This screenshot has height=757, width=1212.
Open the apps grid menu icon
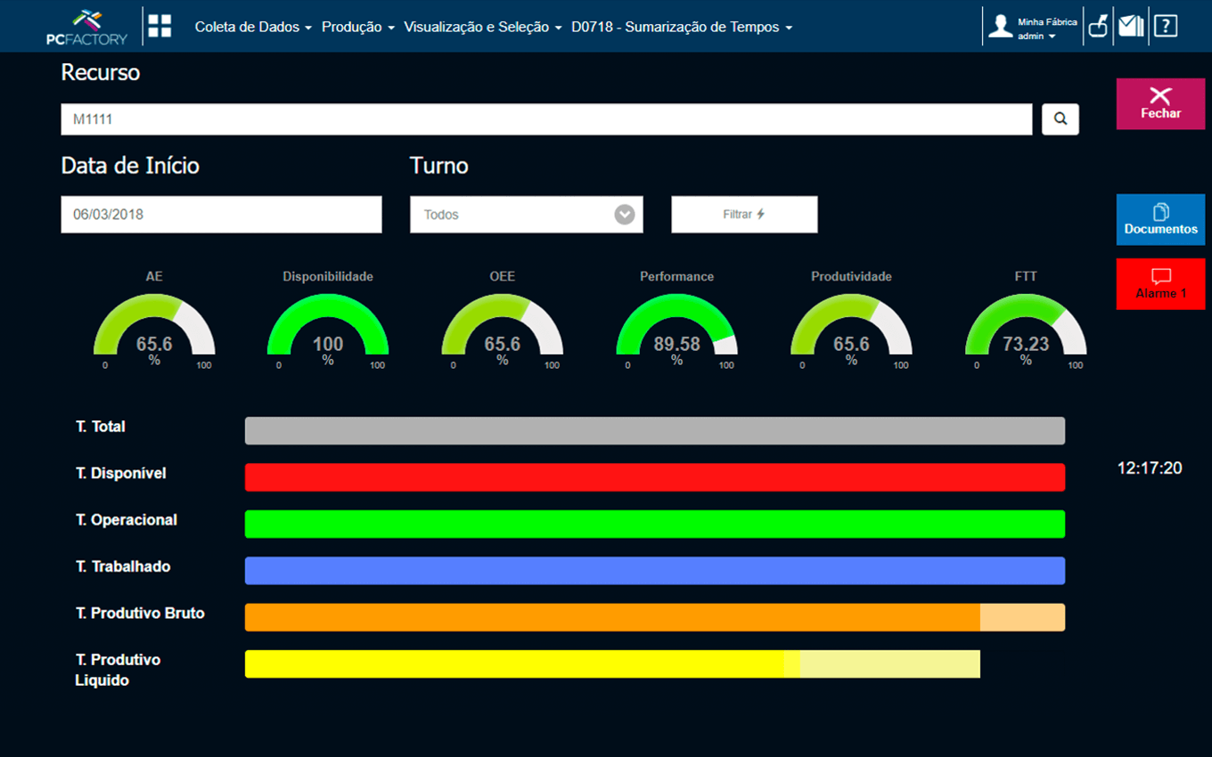(160, 27)
